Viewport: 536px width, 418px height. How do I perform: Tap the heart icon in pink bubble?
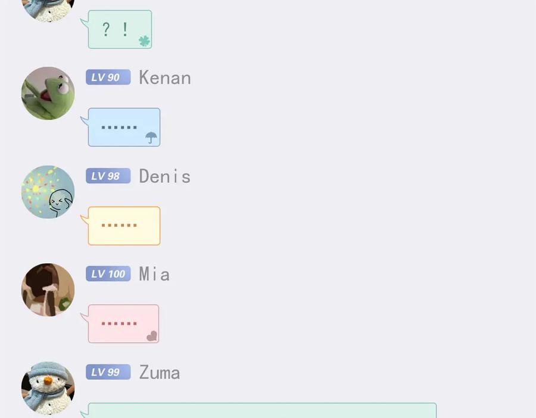pos(152,336)
